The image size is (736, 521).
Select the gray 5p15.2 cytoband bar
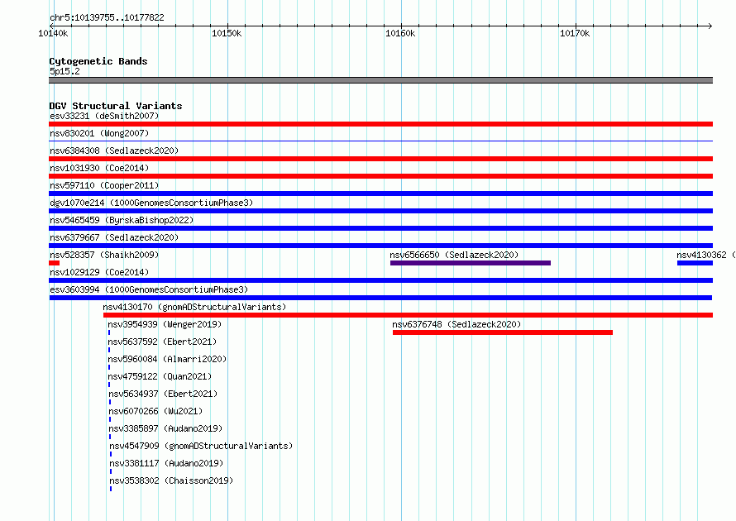click(x=380, y=80)
